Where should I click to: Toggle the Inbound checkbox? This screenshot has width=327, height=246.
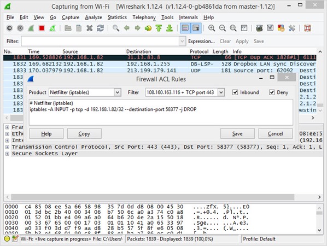[235, 92]
